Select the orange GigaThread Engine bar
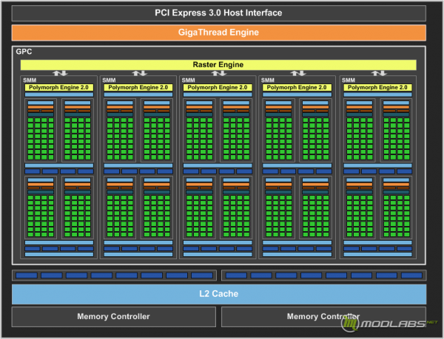Viewport: 444px width, 339px height. [218, 32]
